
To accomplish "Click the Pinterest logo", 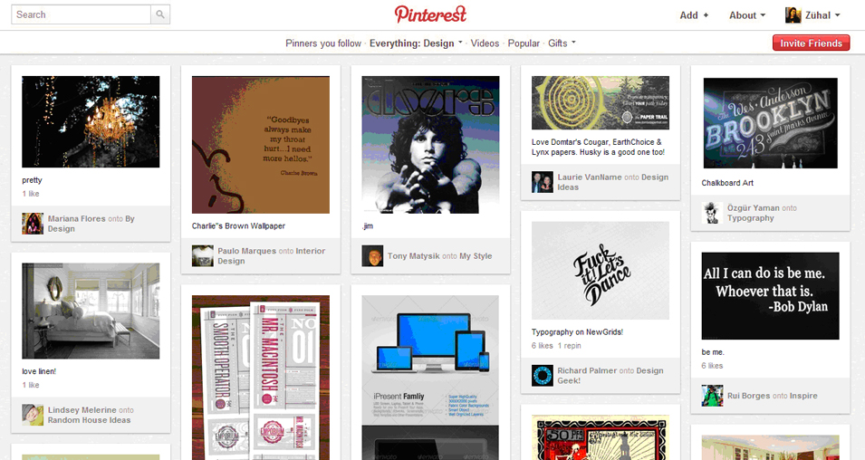I will click(431, 14).
